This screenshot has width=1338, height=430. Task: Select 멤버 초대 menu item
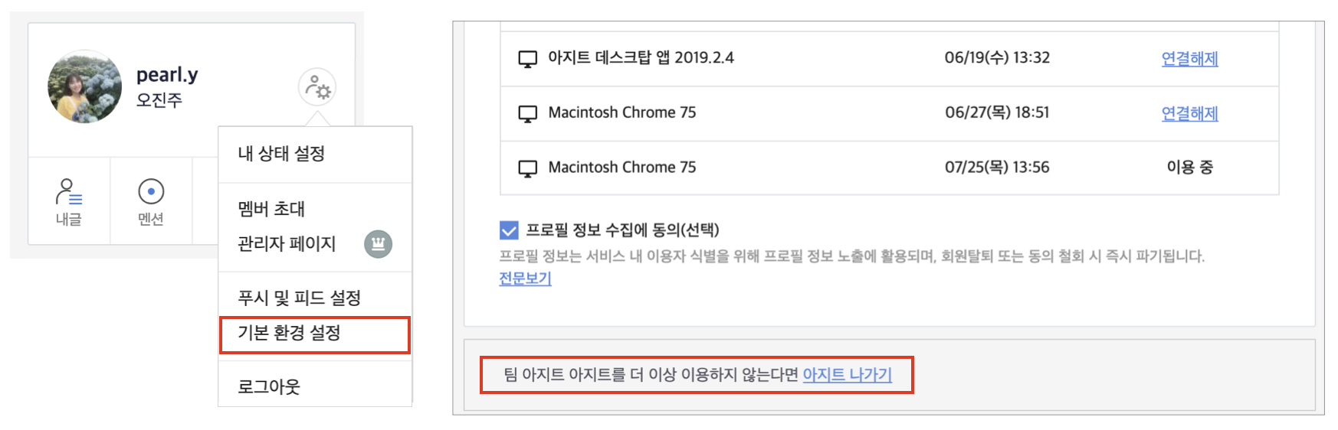[271, 208]
